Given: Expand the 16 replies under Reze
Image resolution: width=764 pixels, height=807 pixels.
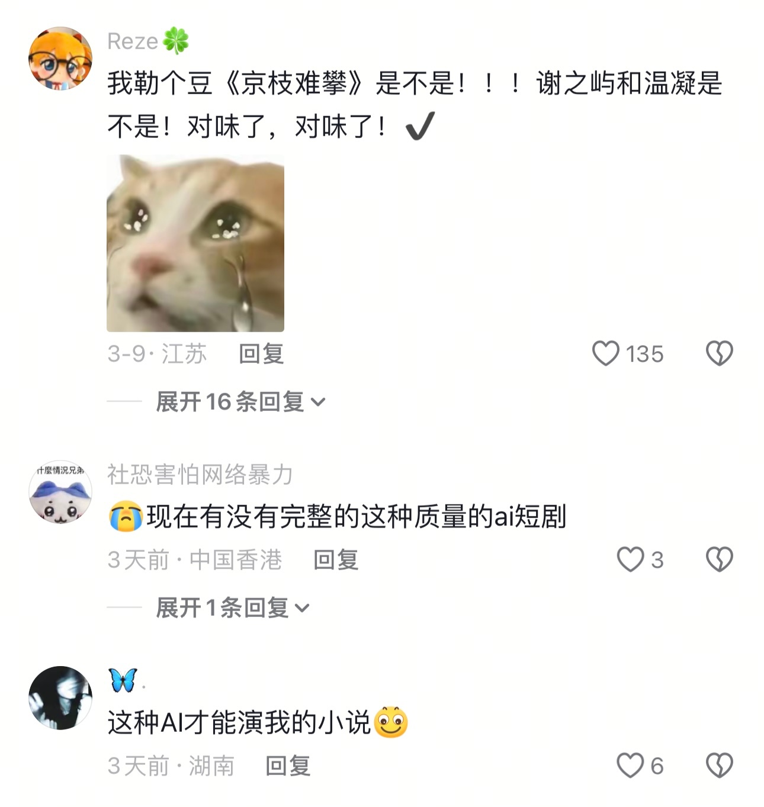Looking at the screenshot, I should [240, 402].
